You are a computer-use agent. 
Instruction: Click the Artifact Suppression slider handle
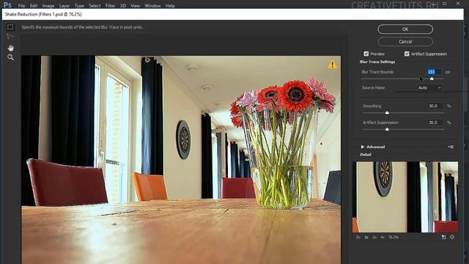pyautogui.click(x=387, y=129)
